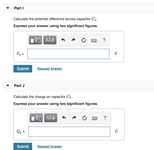Undo last edit in Part J toolbar
Viewport: 154px width, 150px height.
[64, 118]
